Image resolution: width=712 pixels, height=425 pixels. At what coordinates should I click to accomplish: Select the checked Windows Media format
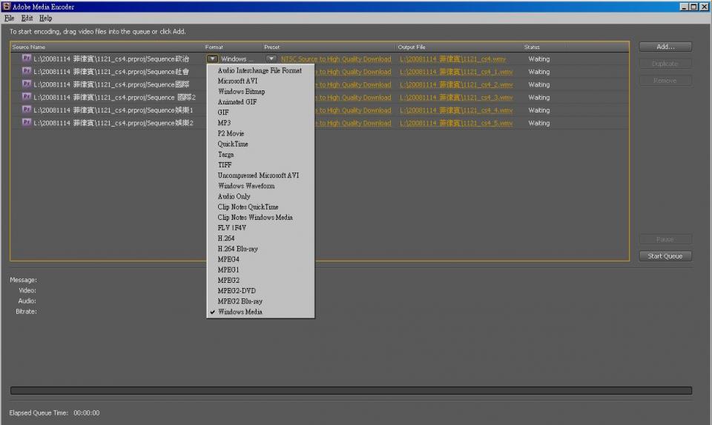240,312
